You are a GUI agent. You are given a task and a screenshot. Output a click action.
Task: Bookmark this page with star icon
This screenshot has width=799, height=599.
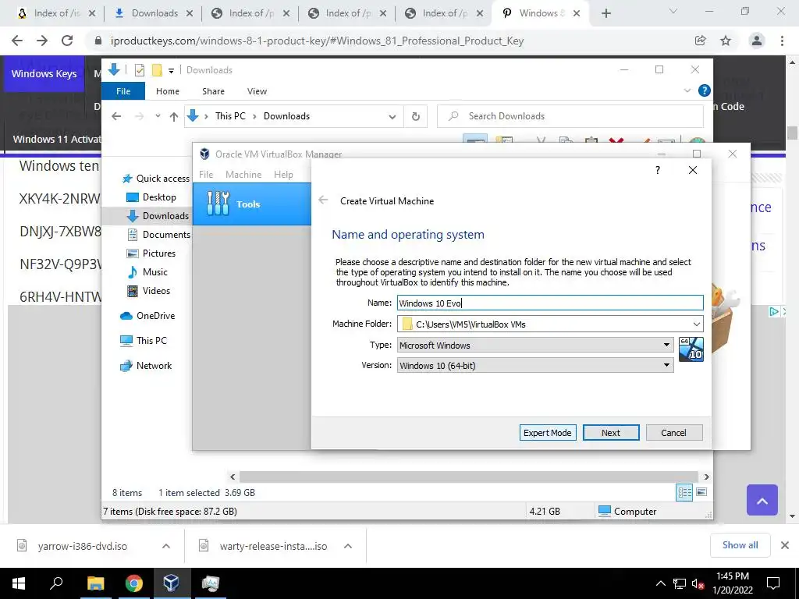click(726, 41)
